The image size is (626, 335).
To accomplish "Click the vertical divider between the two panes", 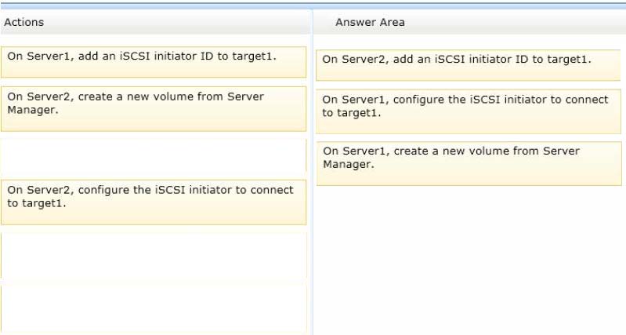I will (312, 172).
